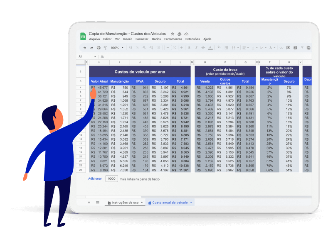Viewport: 328px width, 249px height.
Task: Add a new sheet with plus icon
Action: point(89,203)
